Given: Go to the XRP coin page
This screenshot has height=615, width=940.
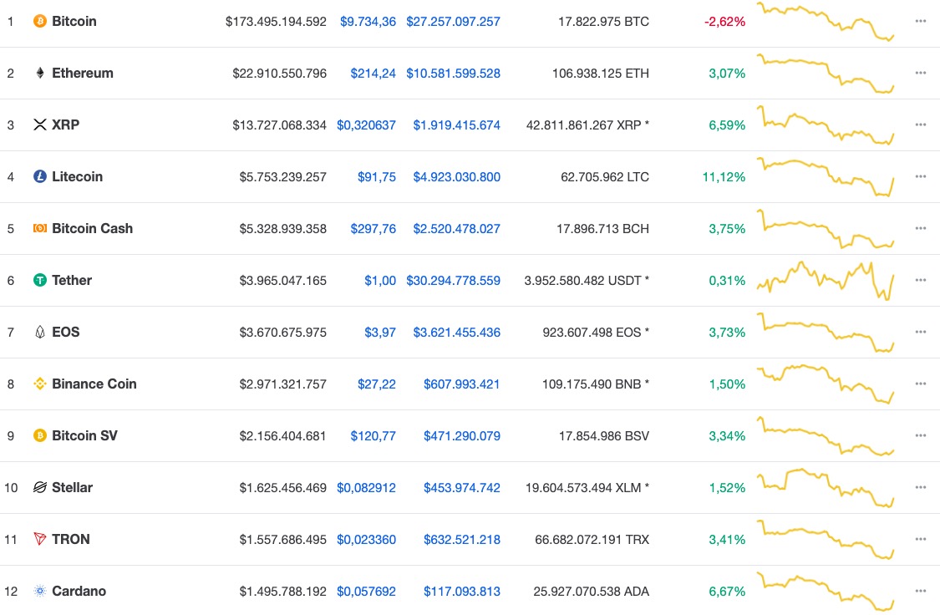Looking at the screenshot, I should coord(66,125).
